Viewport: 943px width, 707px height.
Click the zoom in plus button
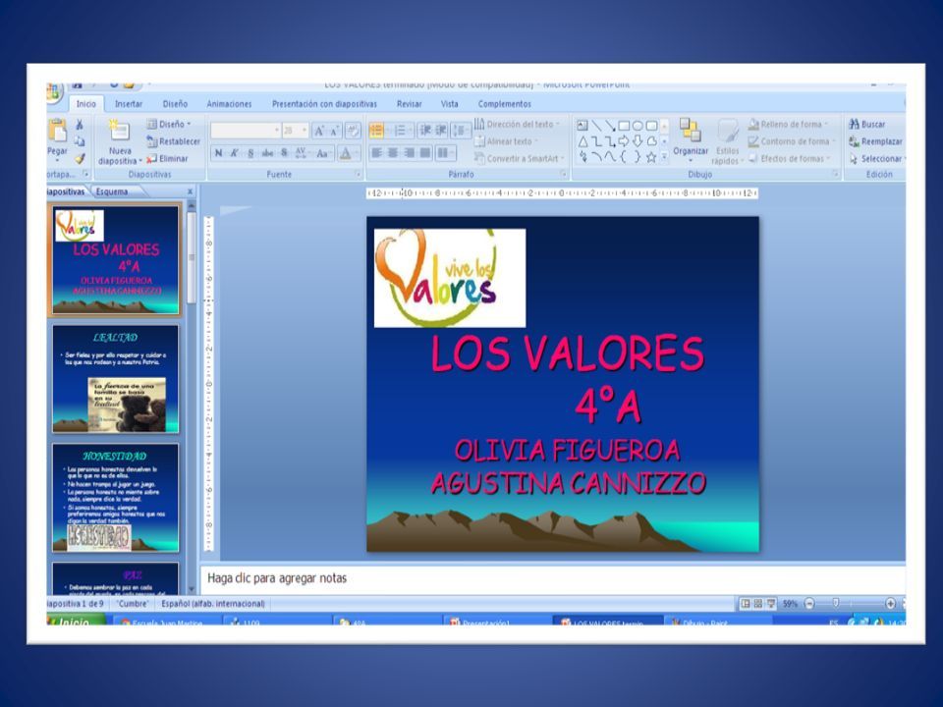(891, 603)
